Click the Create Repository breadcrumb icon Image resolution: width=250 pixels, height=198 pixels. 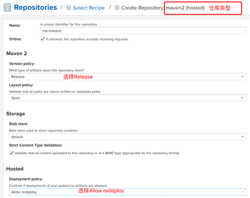[117, 8]
